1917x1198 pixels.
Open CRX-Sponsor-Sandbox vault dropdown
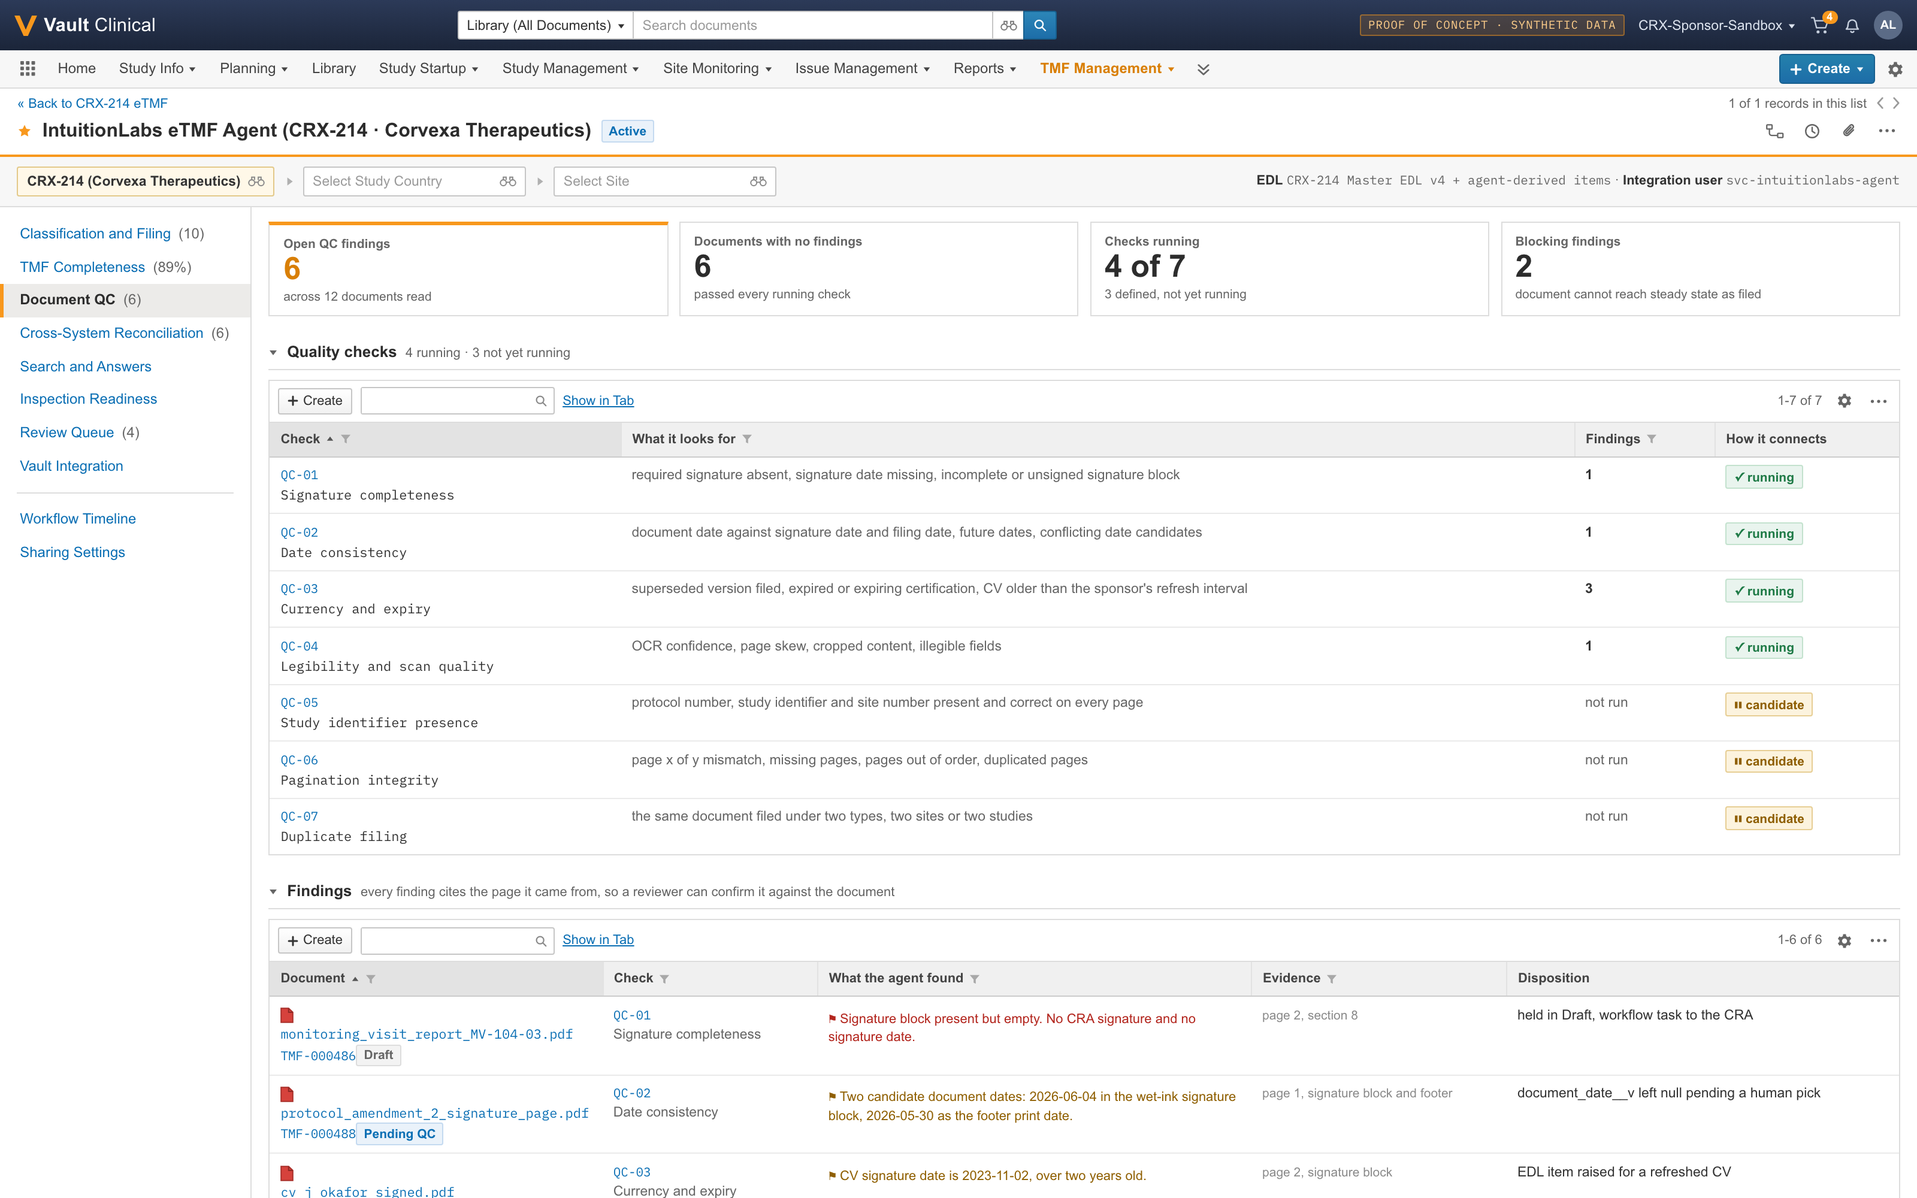(x=1716, y=25)
